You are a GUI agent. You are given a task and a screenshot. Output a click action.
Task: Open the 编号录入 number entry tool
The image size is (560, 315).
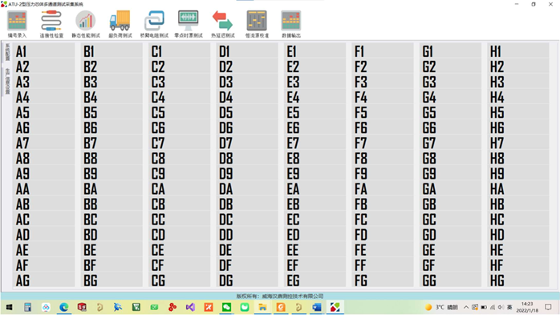[x=17, y=24]
